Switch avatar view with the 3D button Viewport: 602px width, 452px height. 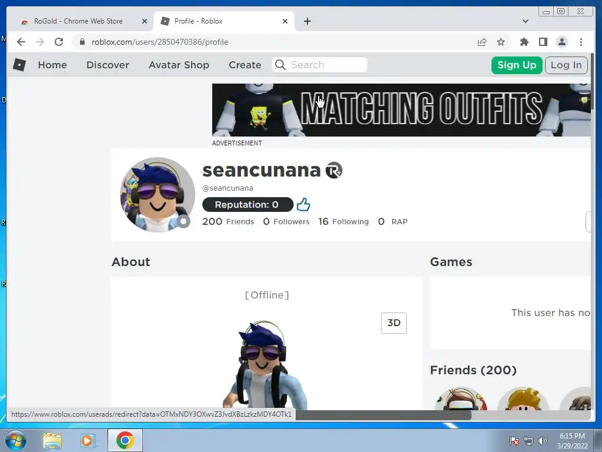coord(394,323)
